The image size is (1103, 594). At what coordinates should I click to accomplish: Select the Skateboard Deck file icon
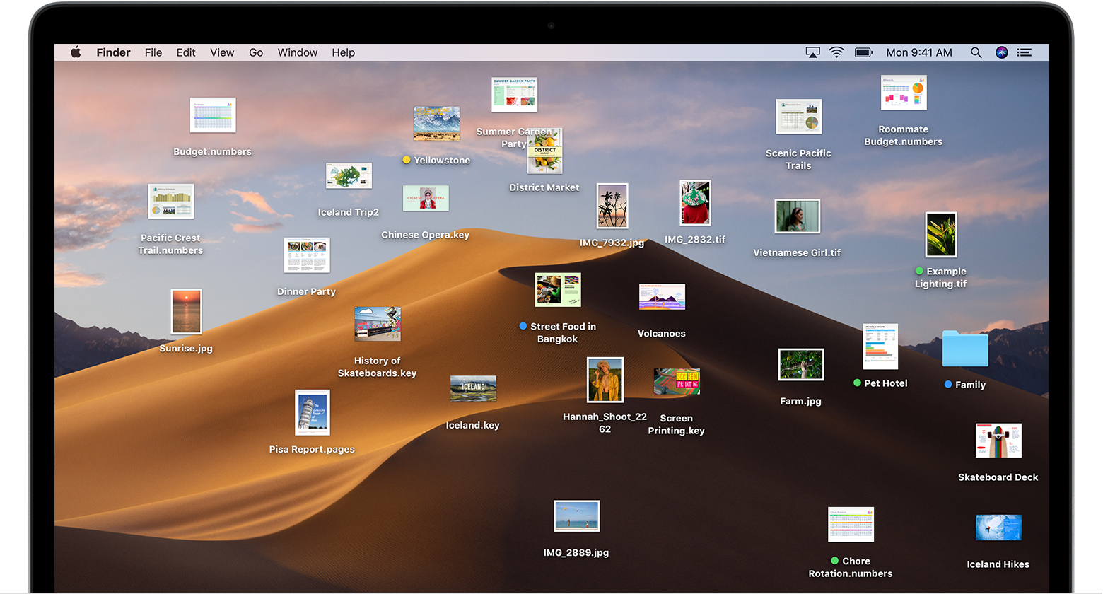[x=998, y=440]
